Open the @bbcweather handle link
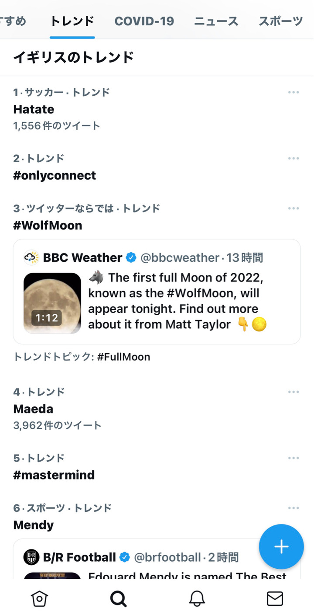314x615 pixels. coord(179,258)
